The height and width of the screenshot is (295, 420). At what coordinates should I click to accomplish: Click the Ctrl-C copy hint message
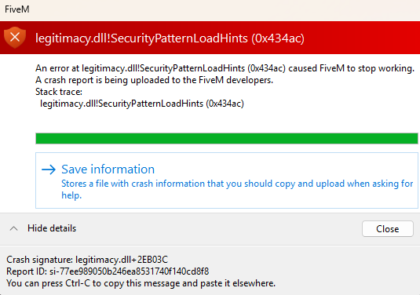coord(141,283)
